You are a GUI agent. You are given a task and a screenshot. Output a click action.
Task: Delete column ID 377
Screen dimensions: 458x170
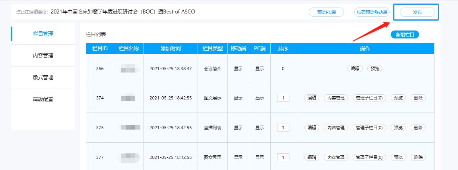[x=418, y=157]
